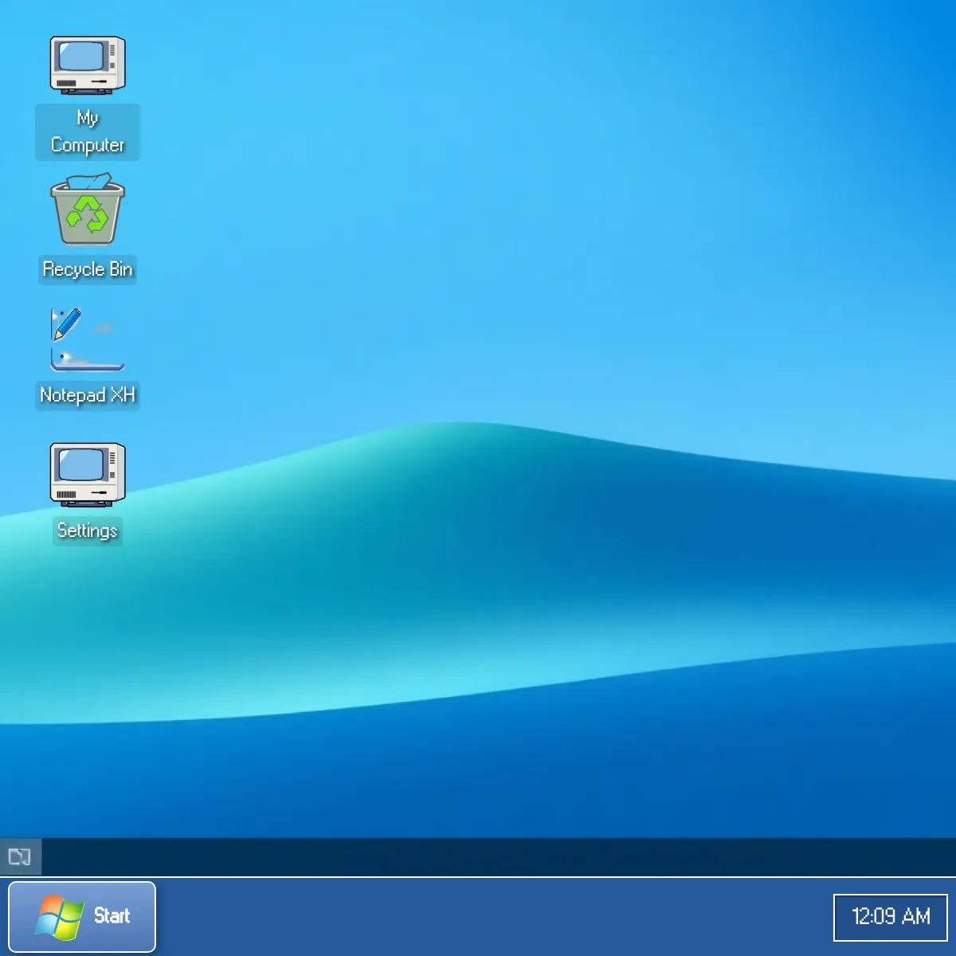
Task: Select the My Computer label text
Action: tap(88, 131)
